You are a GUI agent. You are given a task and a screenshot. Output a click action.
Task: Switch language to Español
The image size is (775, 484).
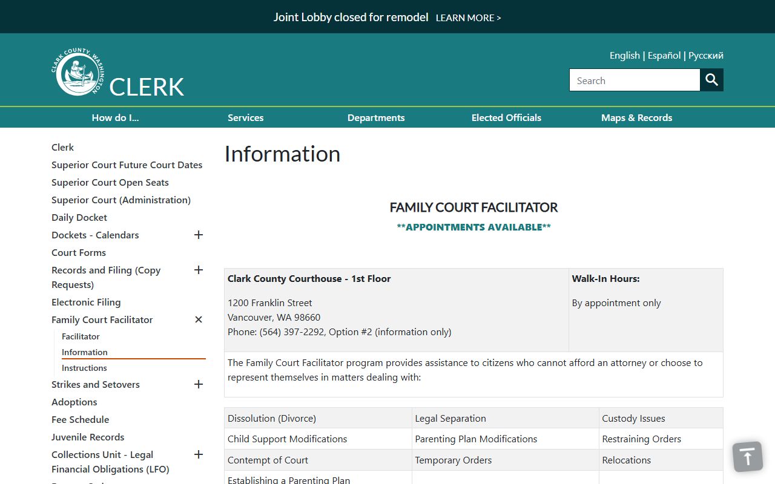coord(664,55)
